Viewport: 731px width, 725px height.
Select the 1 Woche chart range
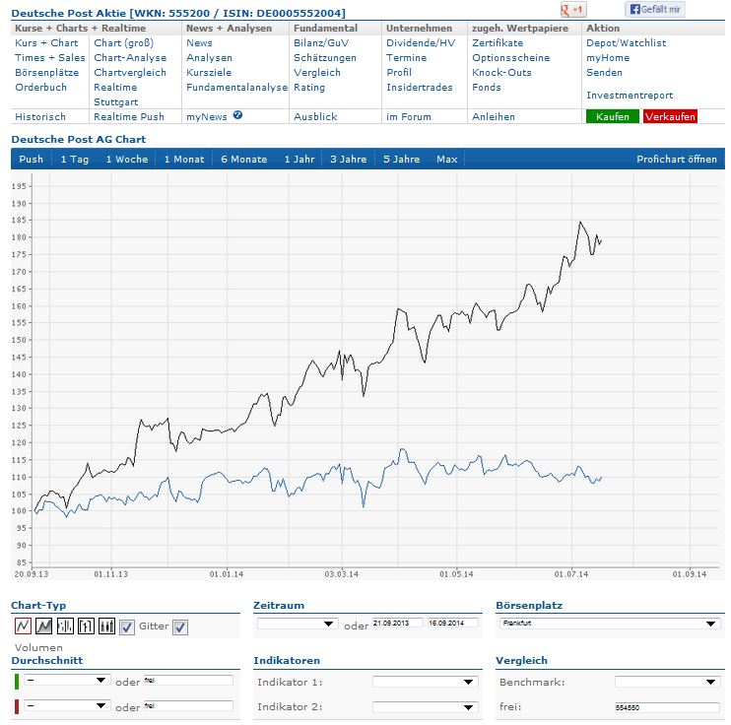pyautogui.click(x=127, y=159)
